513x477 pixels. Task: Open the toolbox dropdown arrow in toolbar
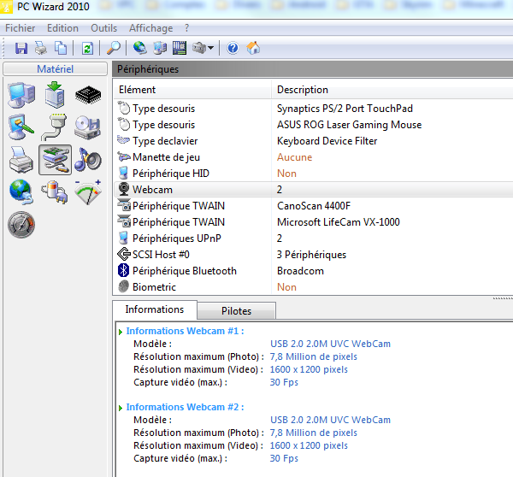210,48
